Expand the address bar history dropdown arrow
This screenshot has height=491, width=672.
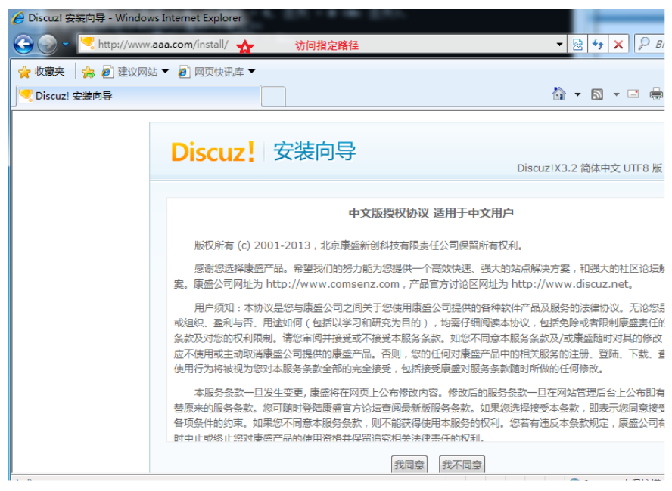pyautogui.click(x=559, y=44)
